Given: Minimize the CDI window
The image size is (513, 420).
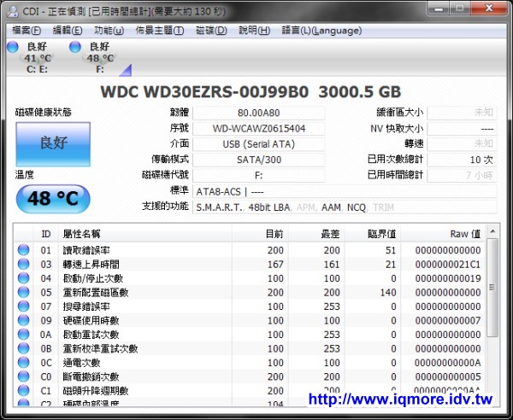Looking at the screenshot, I should coord(439,9).
